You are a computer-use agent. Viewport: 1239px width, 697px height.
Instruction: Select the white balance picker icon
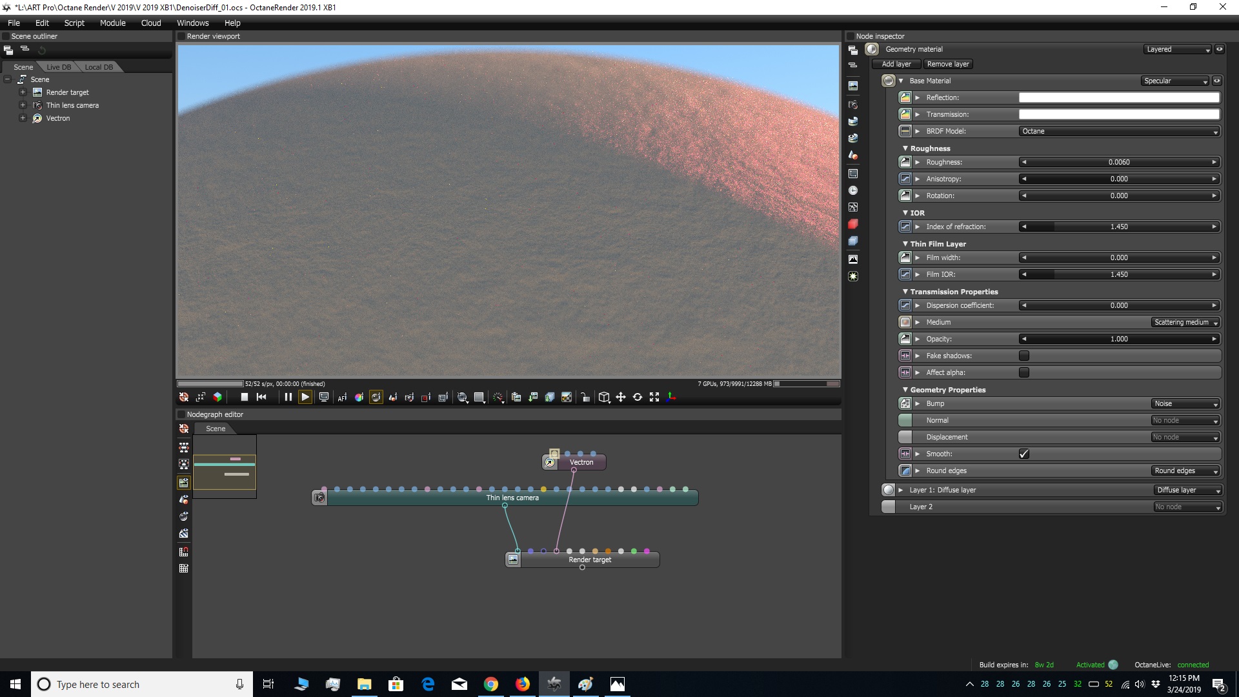359,398
